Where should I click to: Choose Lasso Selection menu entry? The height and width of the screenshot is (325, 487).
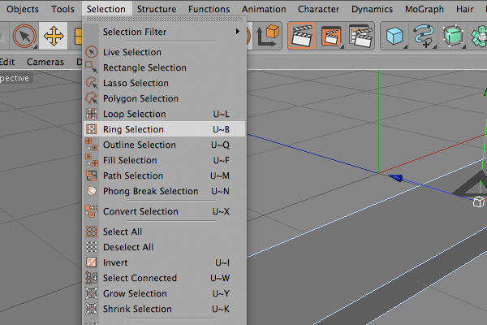165,83
